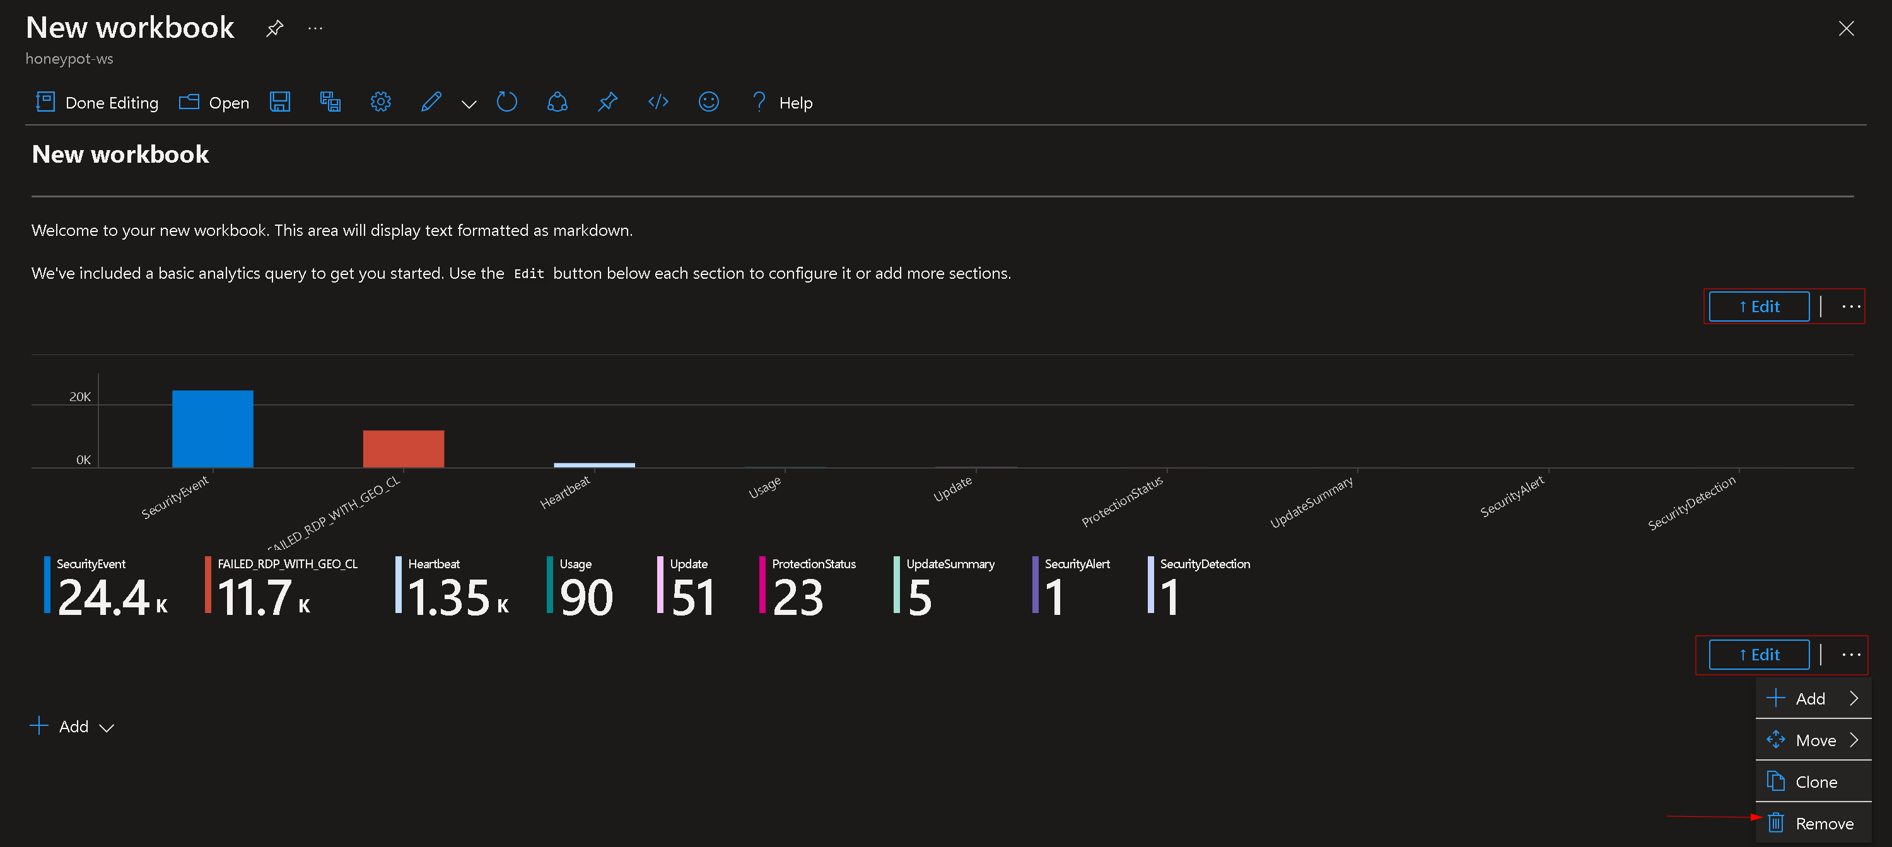The width and height of the screenshot is (1892, 847).
Task: Click the SecurityDetection axis label
Action: coord(1692,503)
